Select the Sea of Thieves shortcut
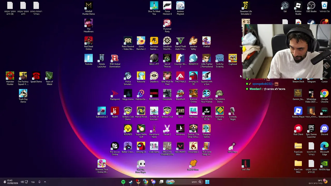The width and height of the screenshot is (331, 186). (167, 61)
